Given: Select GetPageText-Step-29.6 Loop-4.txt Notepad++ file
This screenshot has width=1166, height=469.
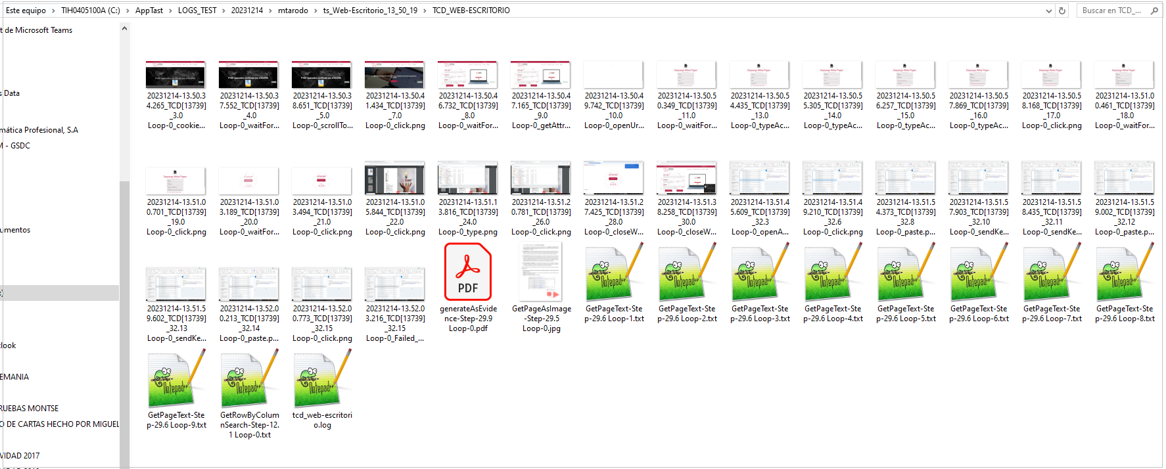Looking at the screenshot, I should tap(832, 272).
